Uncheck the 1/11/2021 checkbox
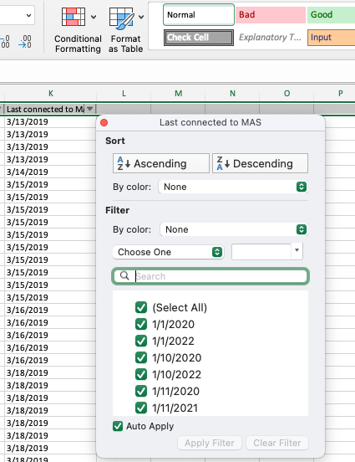 (x=141, y=408)
